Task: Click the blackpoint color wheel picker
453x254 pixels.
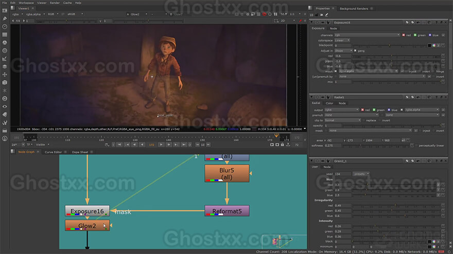Action: tap(434, 46)
